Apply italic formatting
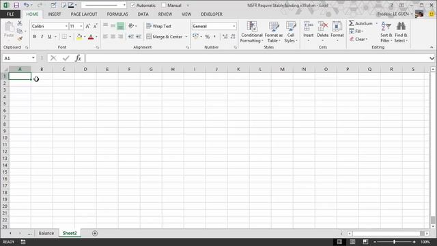The image size is (437, 246). (42, 36)
